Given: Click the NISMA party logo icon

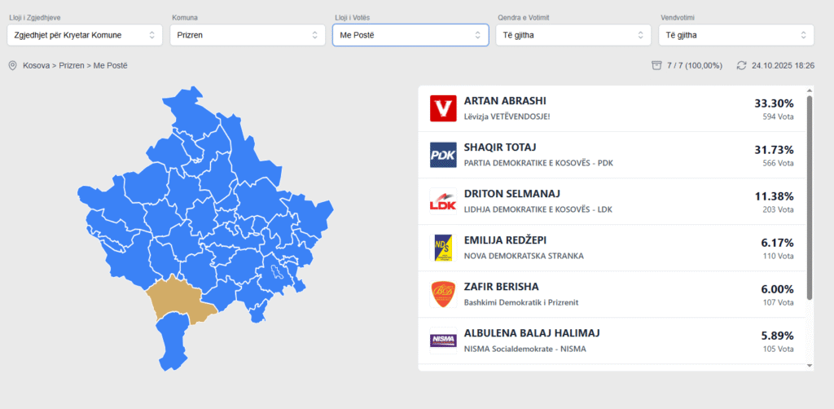Looking at the screenshot, I should 443,341.
